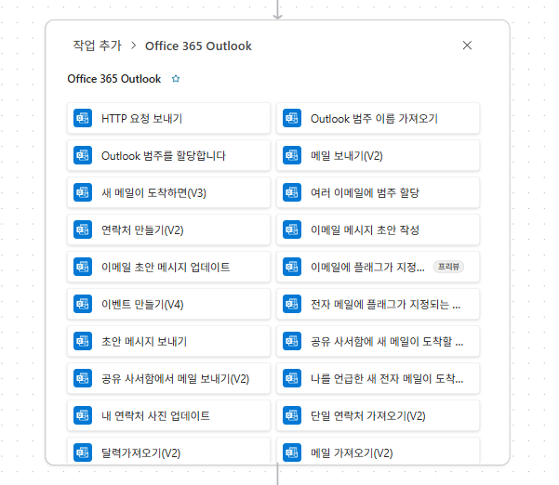This screenshot has height=485, width=559.
Task: Favorite Office 365 Outlook with the star icon
Action: pos(176,79)
